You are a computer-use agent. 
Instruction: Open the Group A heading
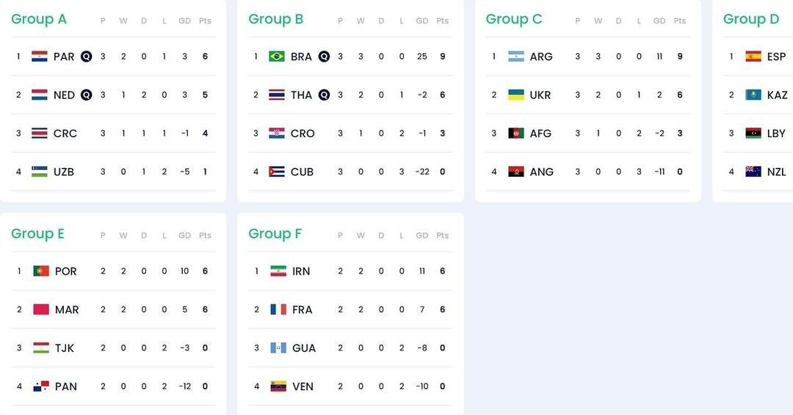click(39, 19)
